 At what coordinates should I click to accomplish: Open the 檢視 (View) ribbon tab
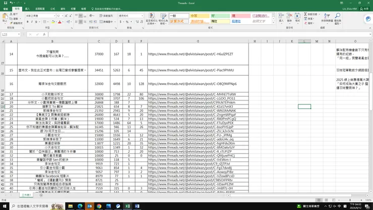click(x=84, y=9)
